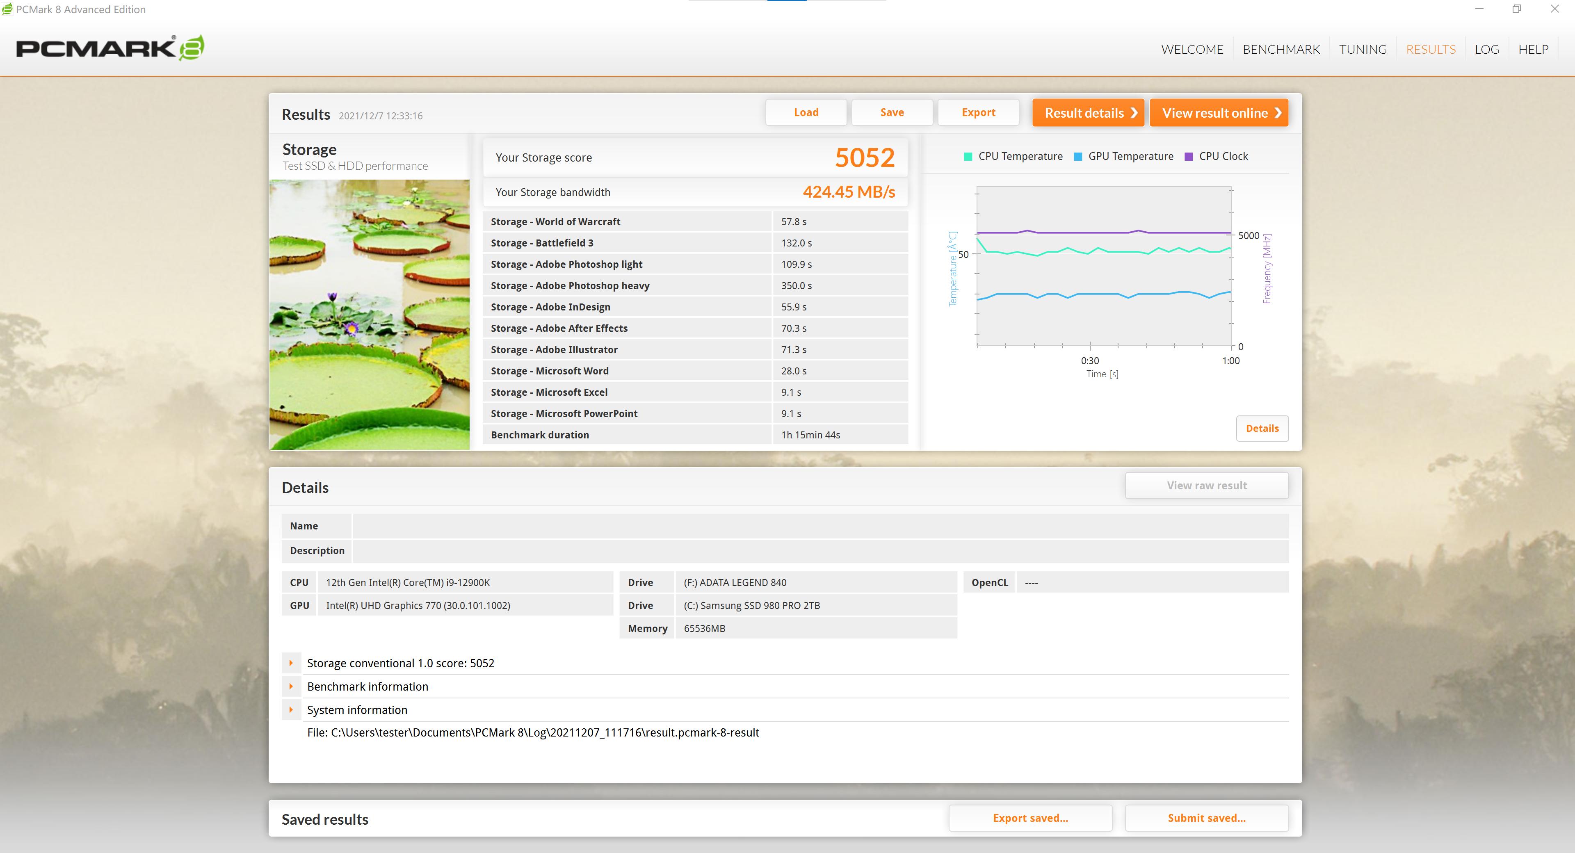Click View result online
Viewport: 1575px width, 853px height.
tap(1219, 113)
